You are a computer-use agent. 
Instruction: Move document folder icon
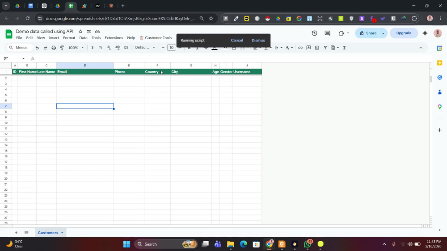tap(89, 32)
